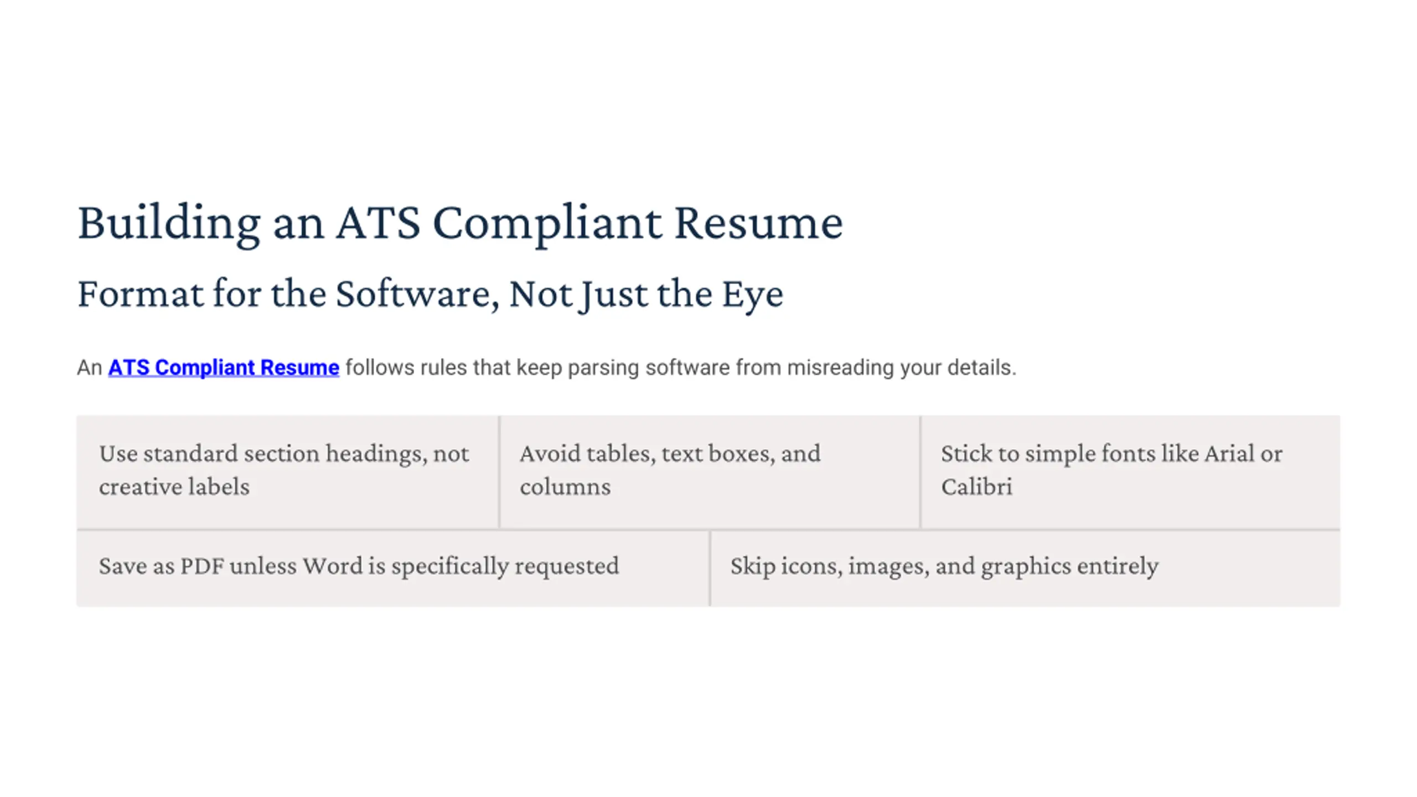Screen dimensions: 1417x797
Task: Click the word 'Calibri' in the fonts card
Action: click(x=976, y=487)
